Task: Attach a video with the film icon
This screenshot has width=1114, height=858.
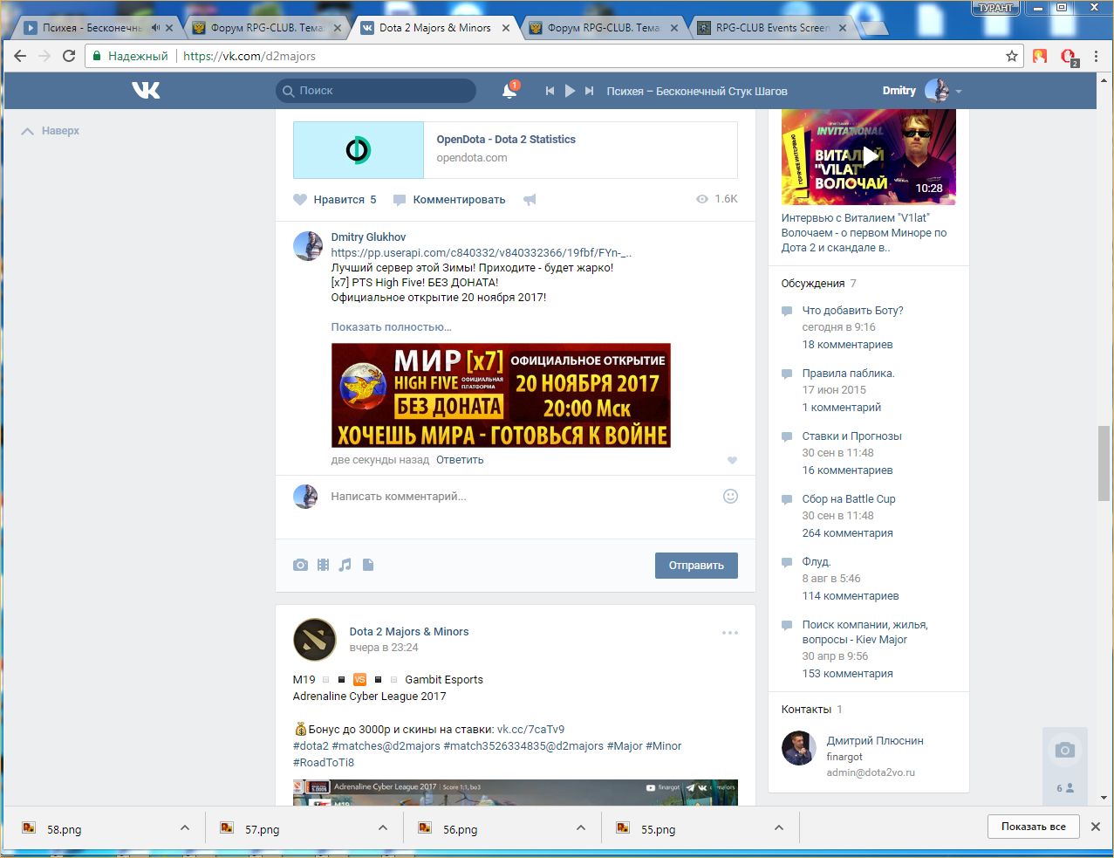Action: pos(323,565)
